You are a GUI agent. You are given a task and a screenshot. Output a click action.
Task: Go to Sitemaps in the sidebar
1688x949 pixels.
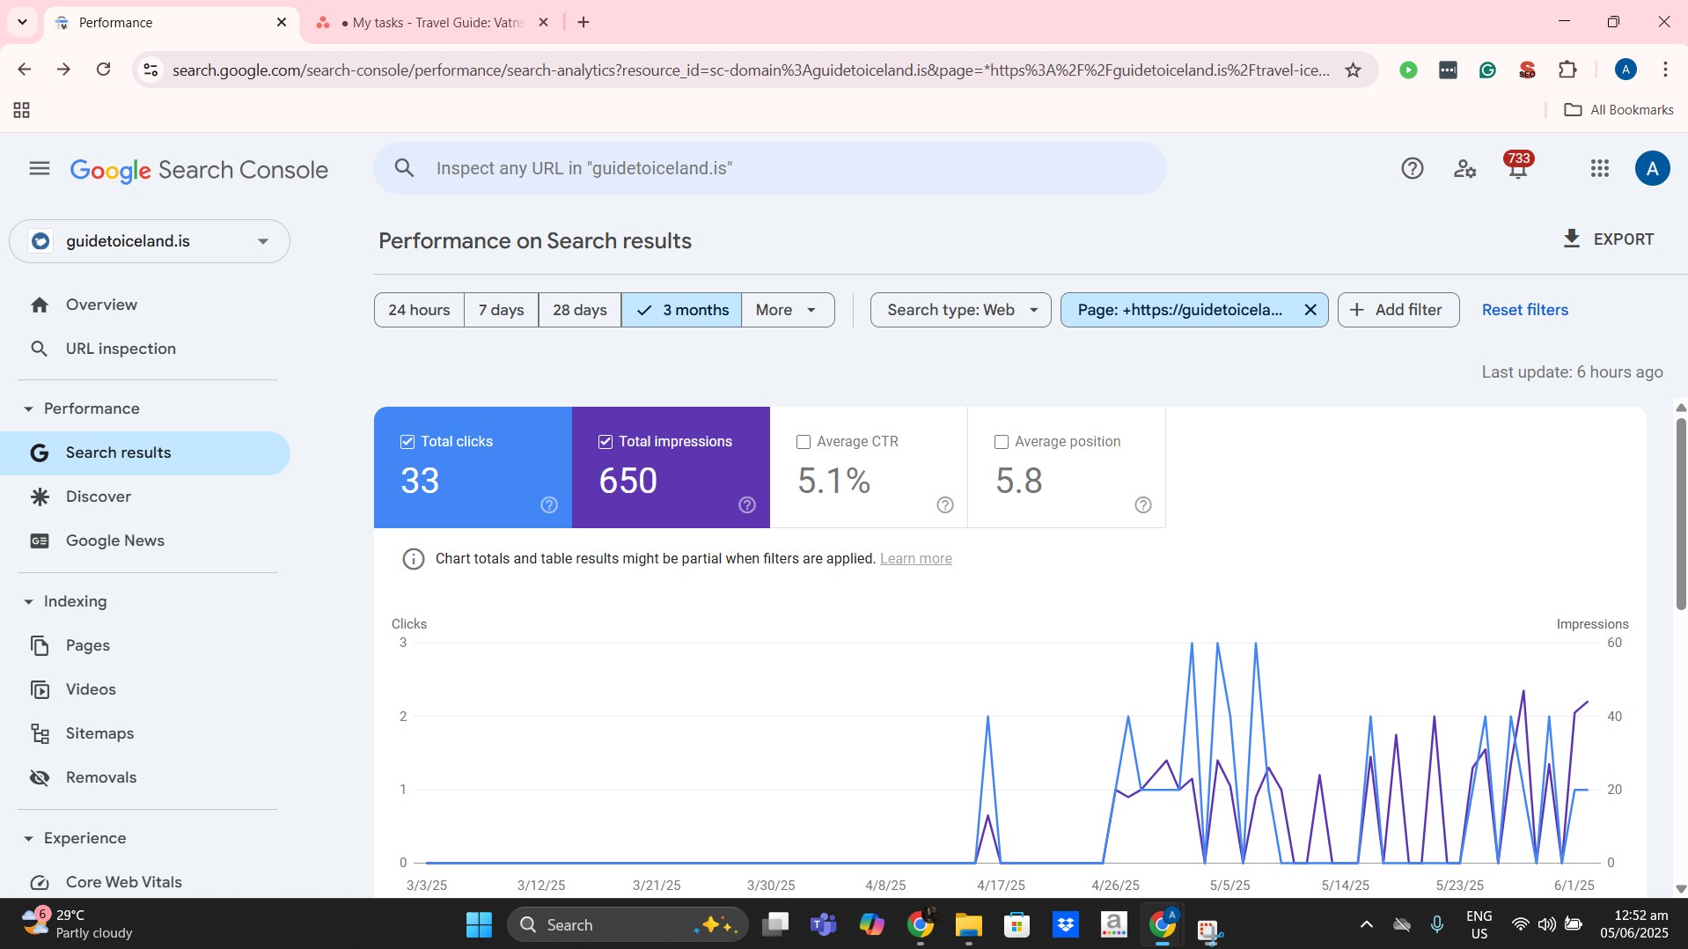99,733
